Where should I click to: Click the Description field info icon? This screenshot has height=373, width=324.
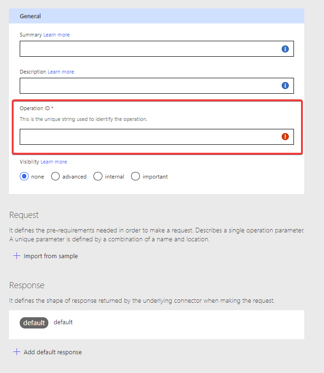(x=285, y=85)
